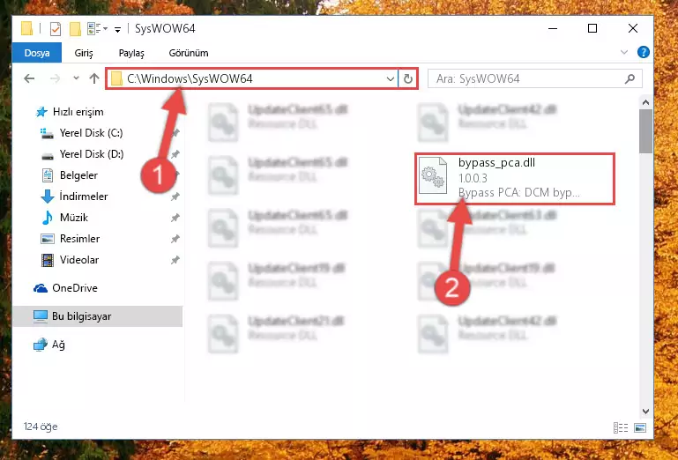Click the Ara: SysWOW64 search box
This screenshot has width=678, height=460.
(x=535, y=78)
